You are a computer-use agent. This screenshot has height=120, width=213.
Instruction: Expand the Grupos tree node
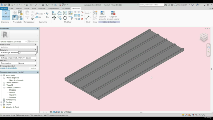click(x=1, y=105)
